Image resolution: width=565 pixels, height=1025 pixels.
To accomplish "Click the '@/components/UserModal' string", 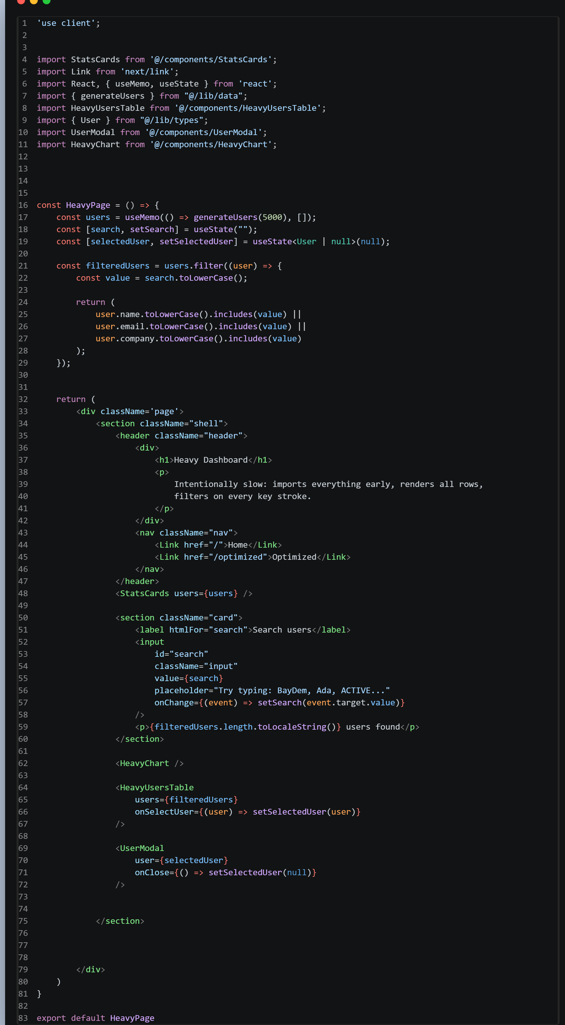I will click(x=204, y=133).
